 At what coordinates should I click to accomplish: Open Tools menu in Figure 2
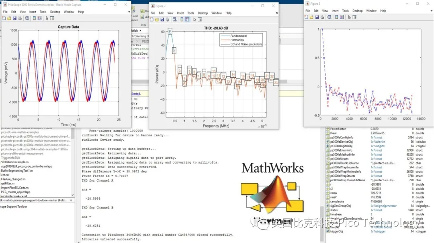(x=190, y=13)
